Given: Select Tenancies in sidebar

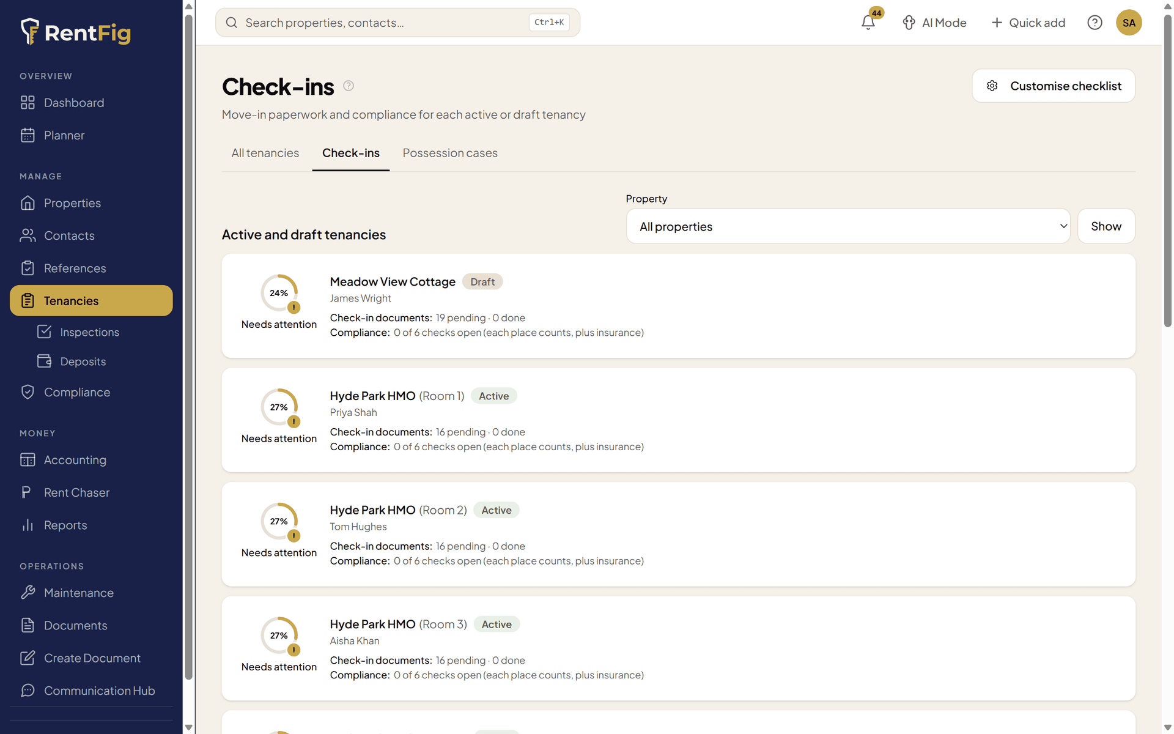Looking at the screenshot, I should (x=91, y=300).
